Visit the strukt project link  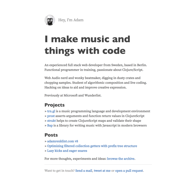51,121
